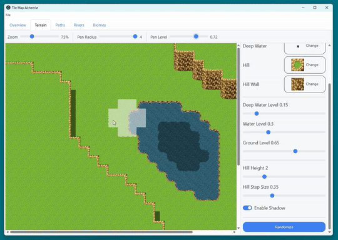The width and height of the screenshot is (338, 240).
Task: Click the Hill Wall tile preview thumbnail
Action: click(297, 84)
